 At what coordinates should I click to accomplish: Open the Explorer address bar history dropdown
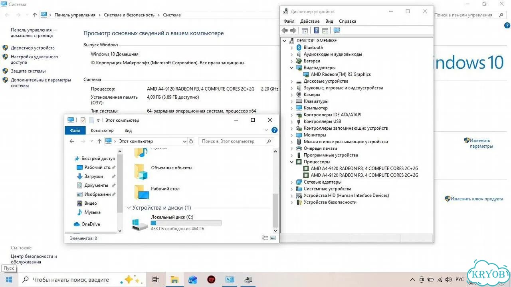coord(184,141)
